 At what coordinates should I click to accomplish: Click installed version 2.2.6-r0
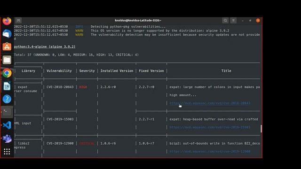coord(108,87)
